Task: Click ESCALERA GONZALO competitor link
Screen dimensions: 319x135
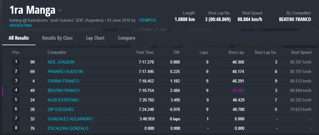Action: tap(68, 128)
